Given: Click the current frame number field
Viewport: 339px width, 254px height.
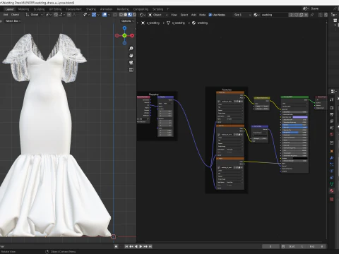Looking at the screenshot, I should 270,246.
